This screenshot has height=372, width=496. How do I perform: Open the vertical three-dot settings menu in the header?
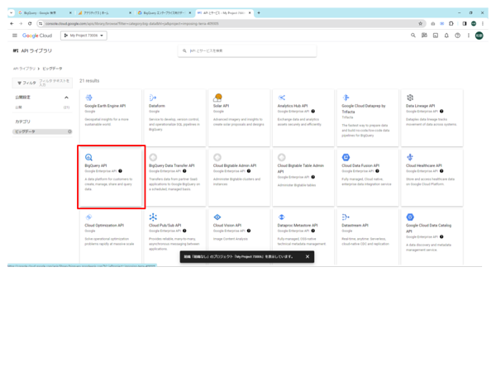(x=469, y=36)
